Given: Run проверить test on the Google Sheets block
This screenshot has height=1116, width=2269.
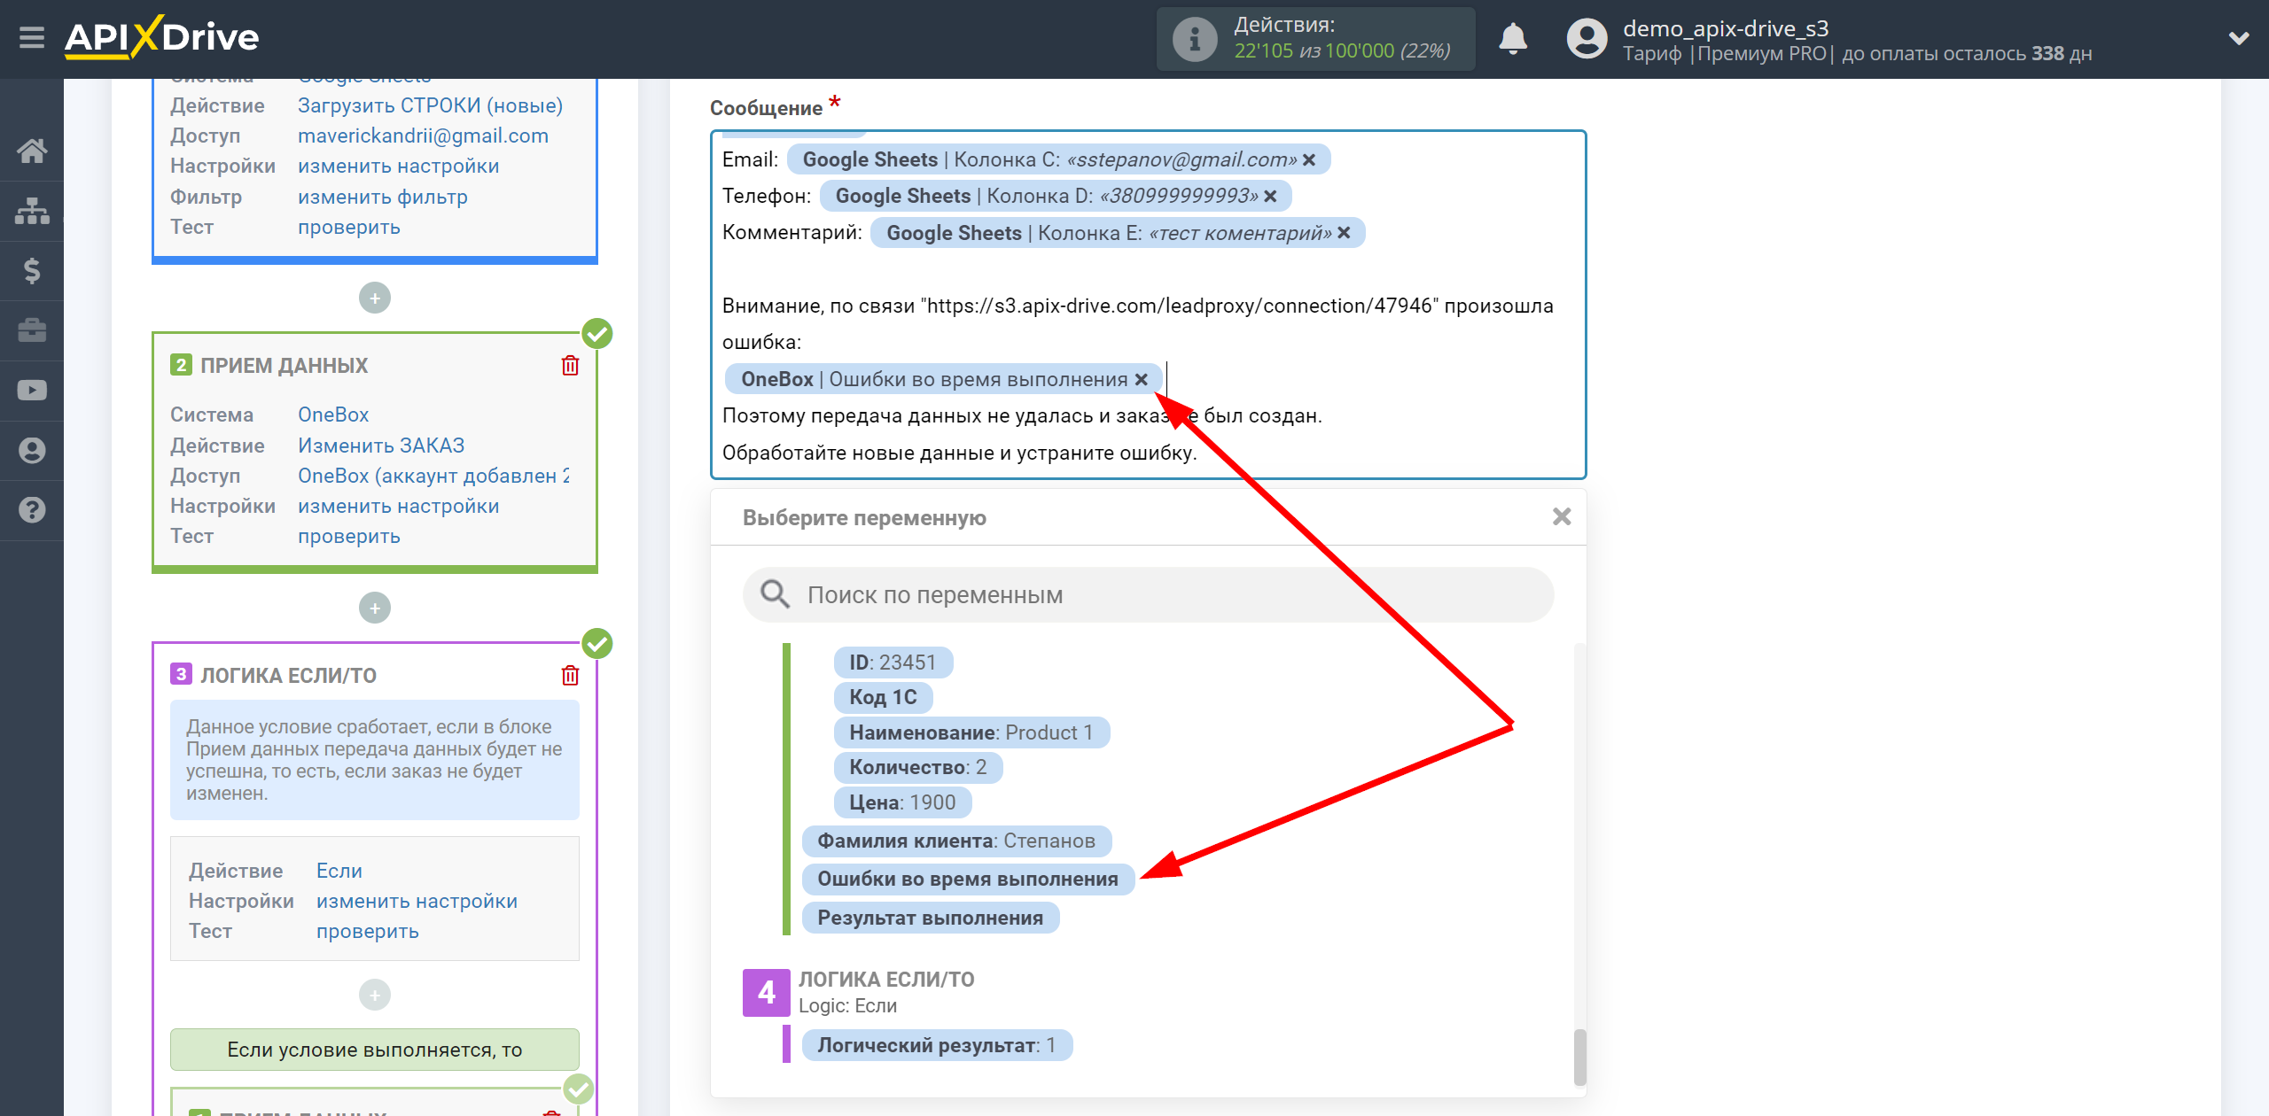Looking at the screenshot, I should tap(348, 227).
